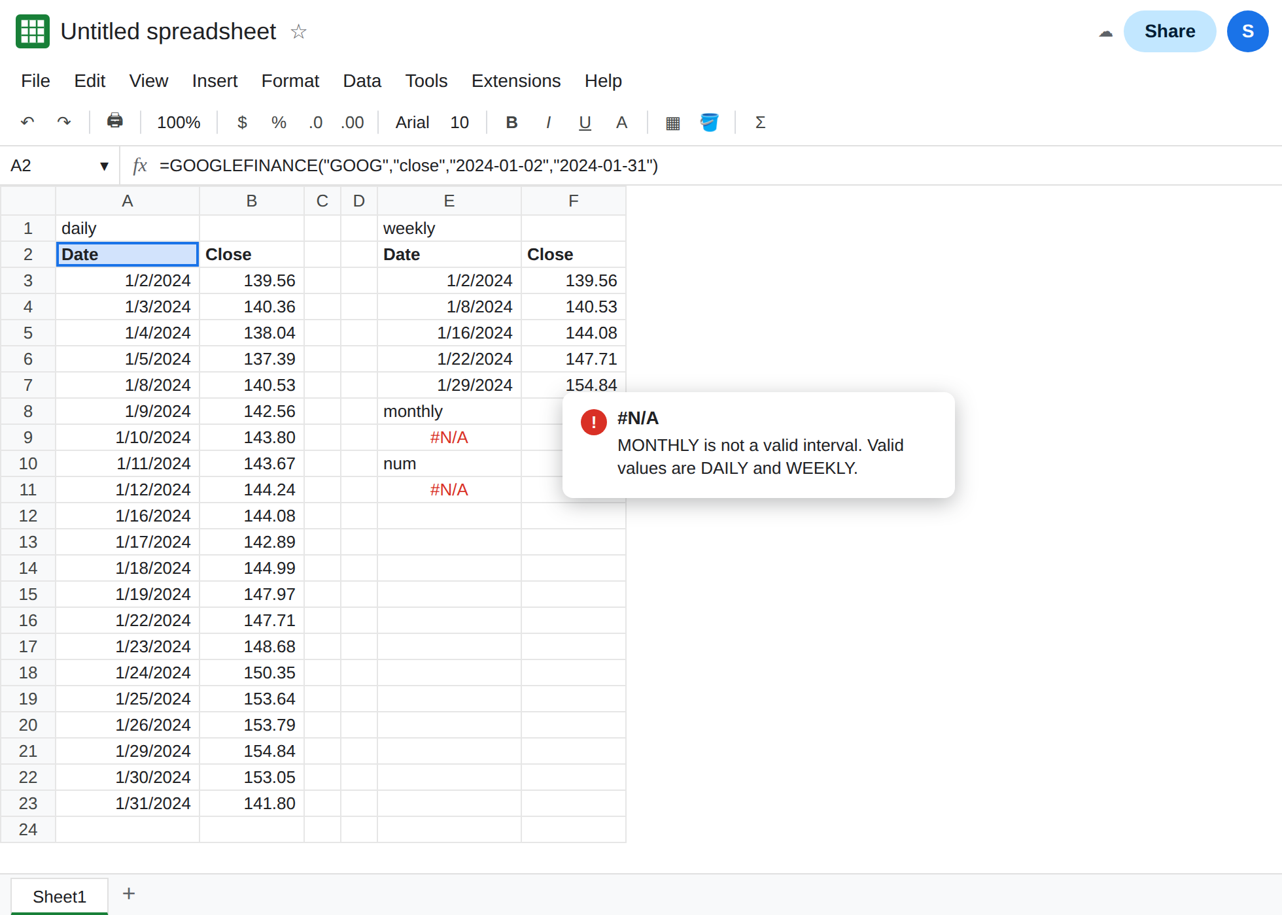The width and height of the screenshot is (1282, 915).
Task: Open the Insert menu
Action: tap(215, 80)
